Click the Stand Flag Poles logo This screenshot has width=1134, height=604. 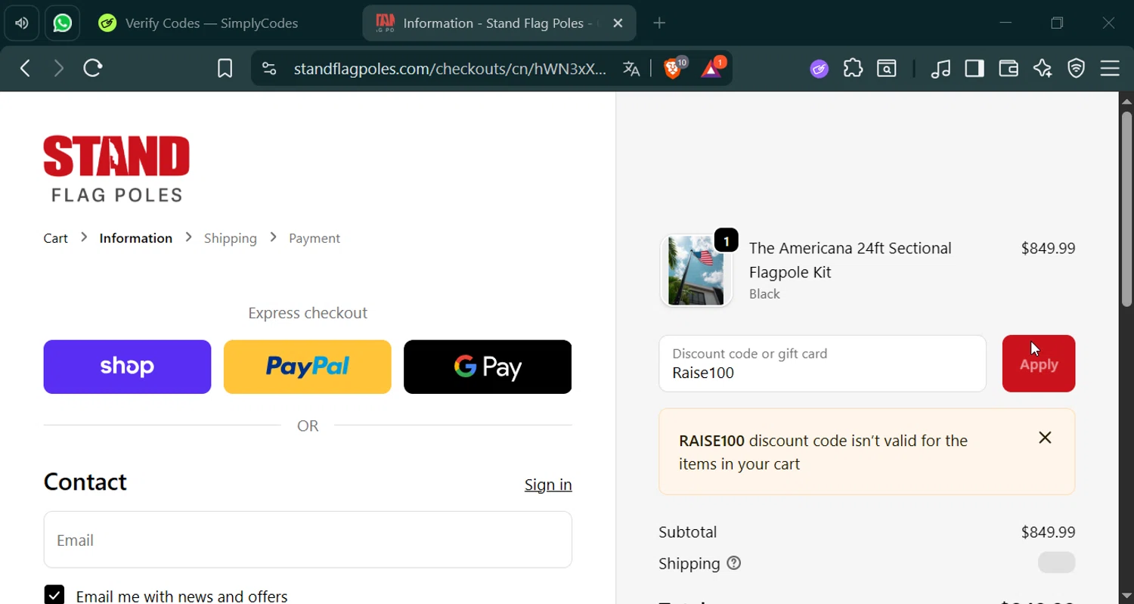116,169
